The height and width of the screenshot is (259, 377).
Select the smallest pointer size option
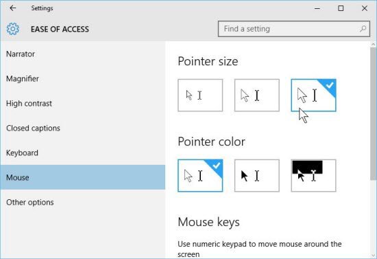point(200,95)
